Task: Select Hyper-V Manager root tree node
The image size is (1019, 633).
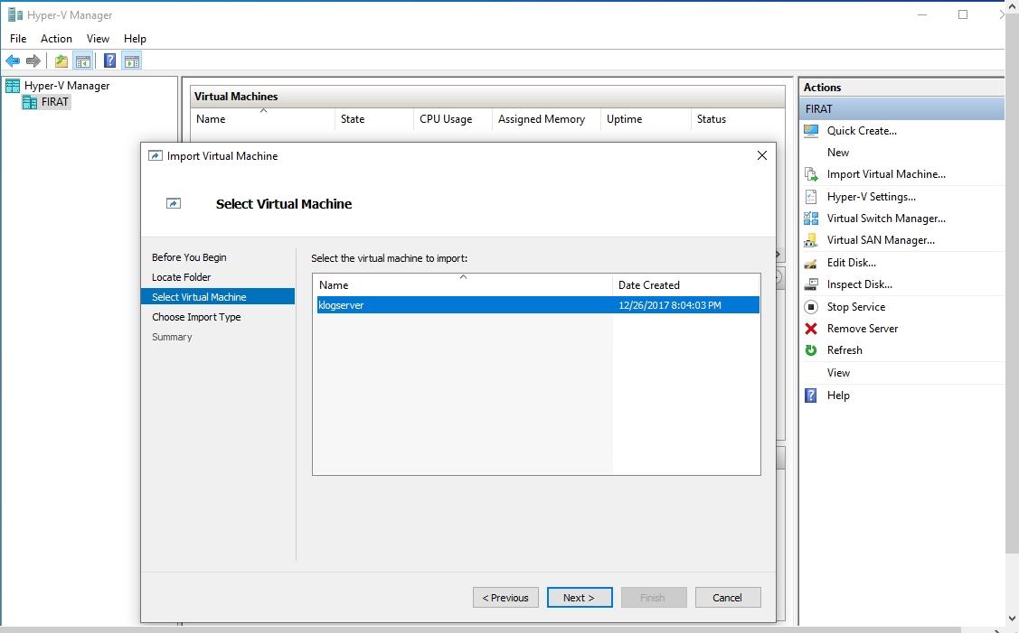Action: tap(67, 85)
